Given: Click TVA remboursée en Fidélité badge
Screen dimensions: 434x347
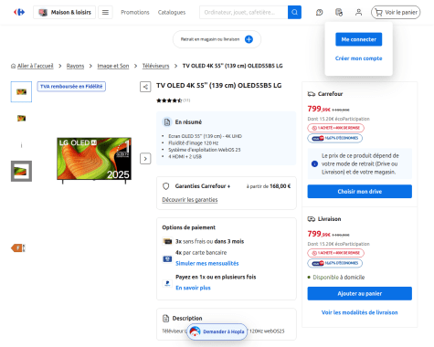Looking at the screenshot, I should click(x=71, y=87).
